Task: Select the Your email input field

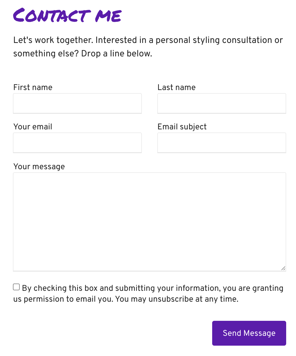Action: [77, 143]
